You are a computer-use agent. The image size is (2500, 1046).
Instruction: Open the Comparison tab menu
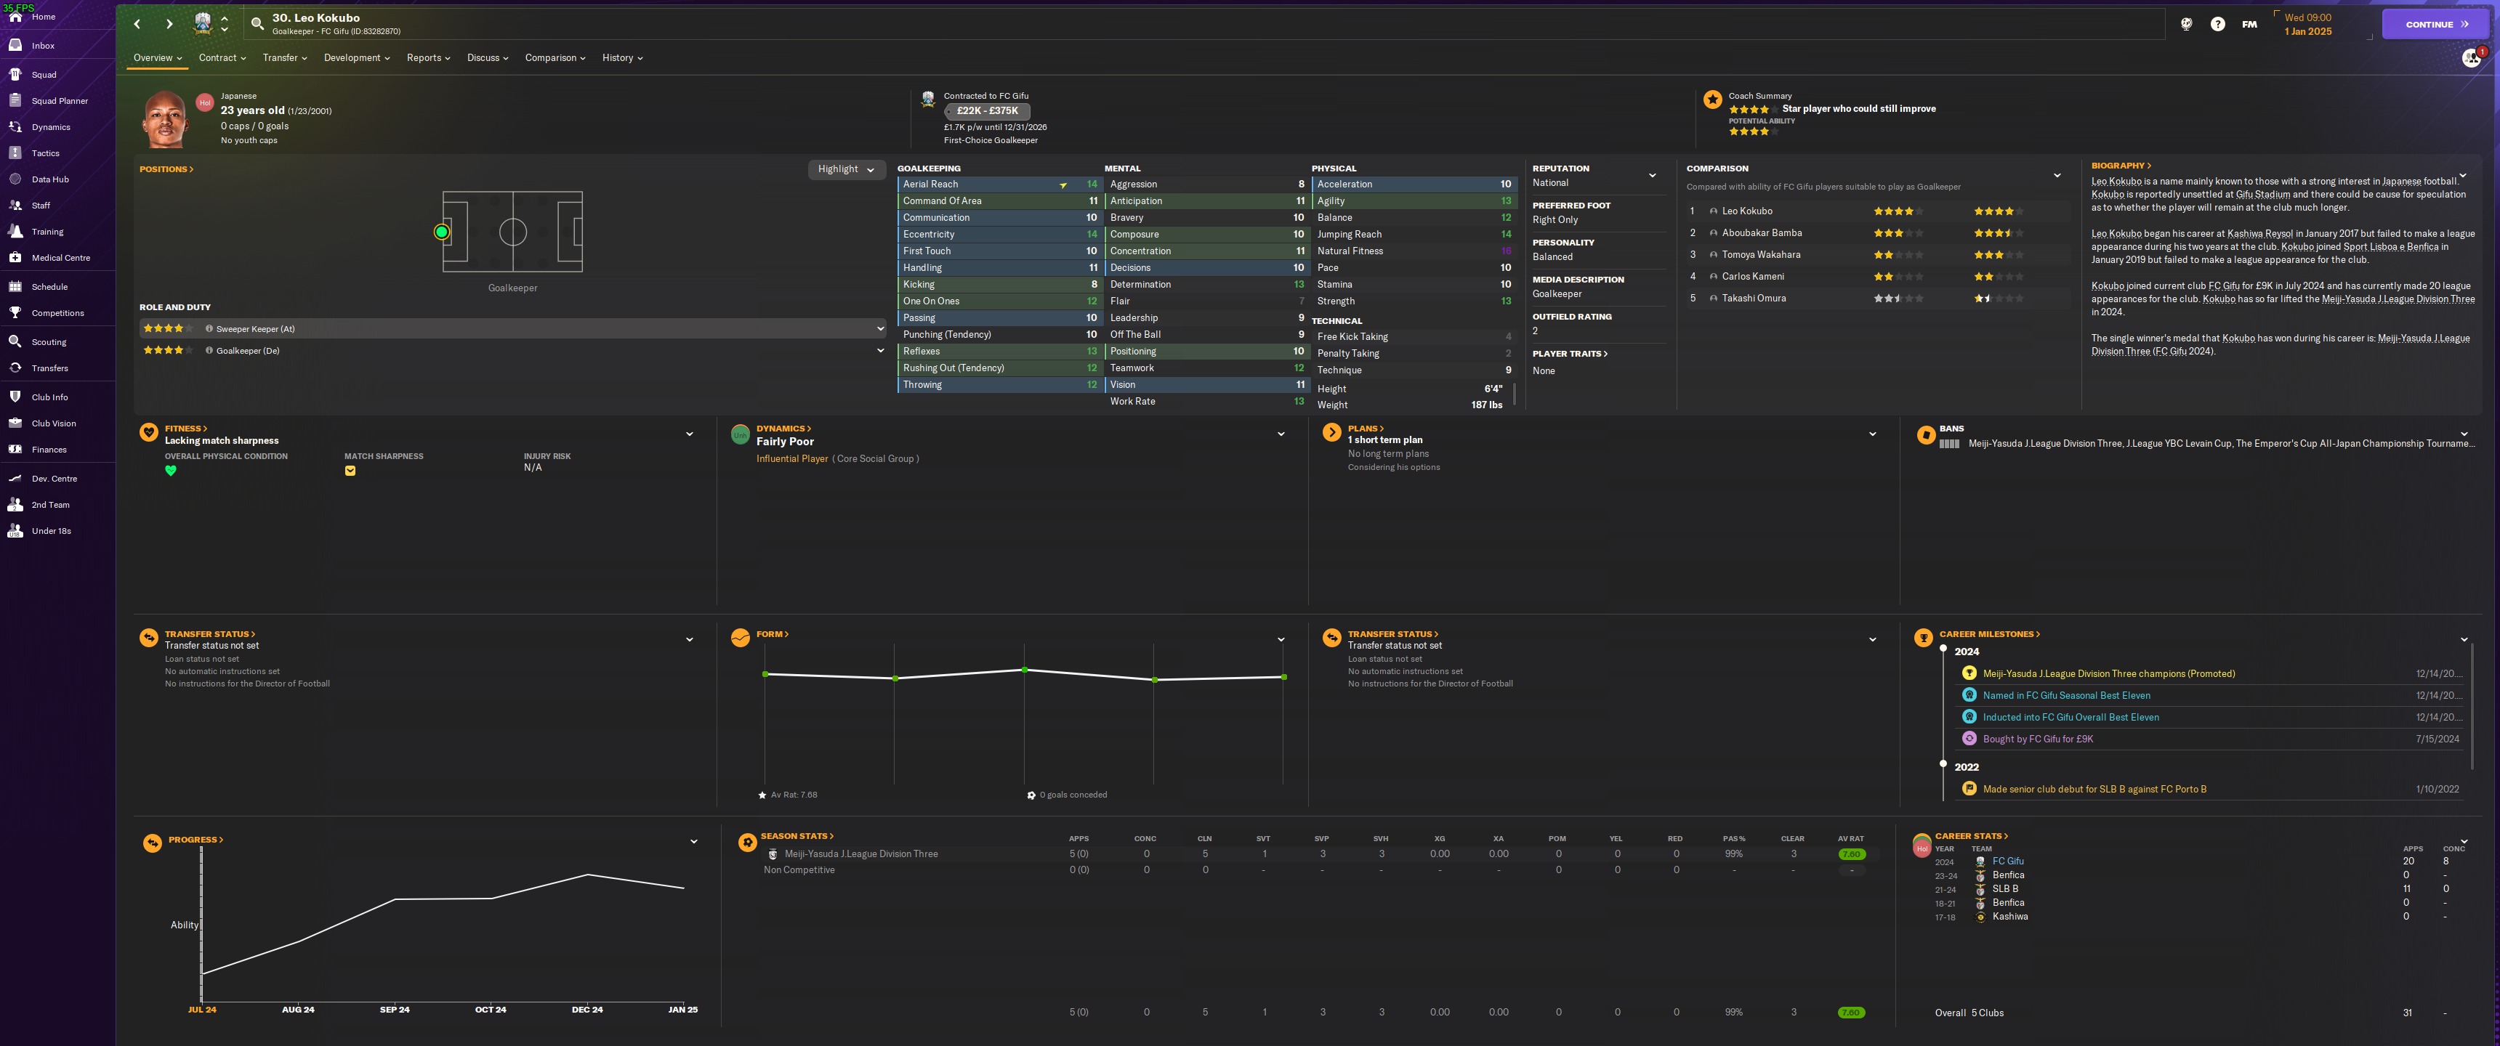point(555,58)
